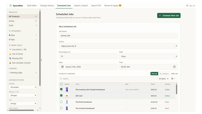Click the Smart Select sparkle icon

(10, 45)
